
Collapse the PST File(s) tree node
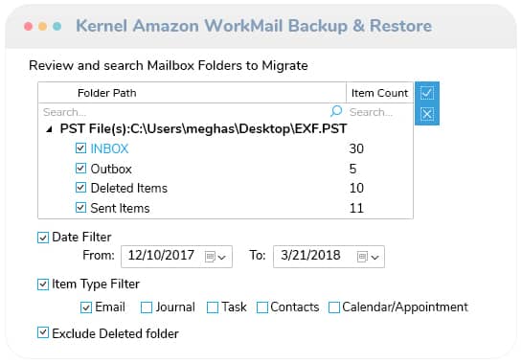click(49, 129)
